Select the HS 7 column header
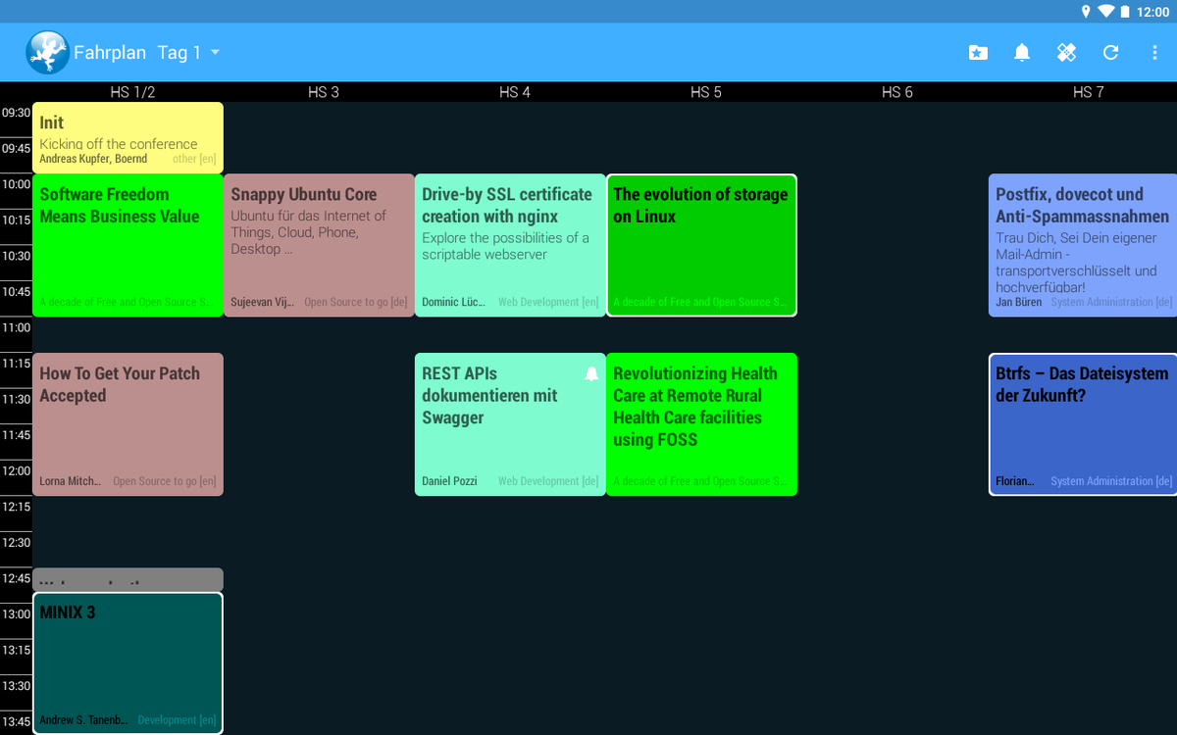 [1089, 92]
